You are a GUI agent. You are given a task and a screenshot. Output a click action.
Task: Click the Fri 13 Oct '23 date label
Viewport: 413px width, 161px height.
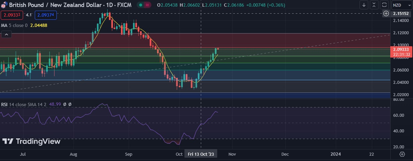[x=201, y=154]
